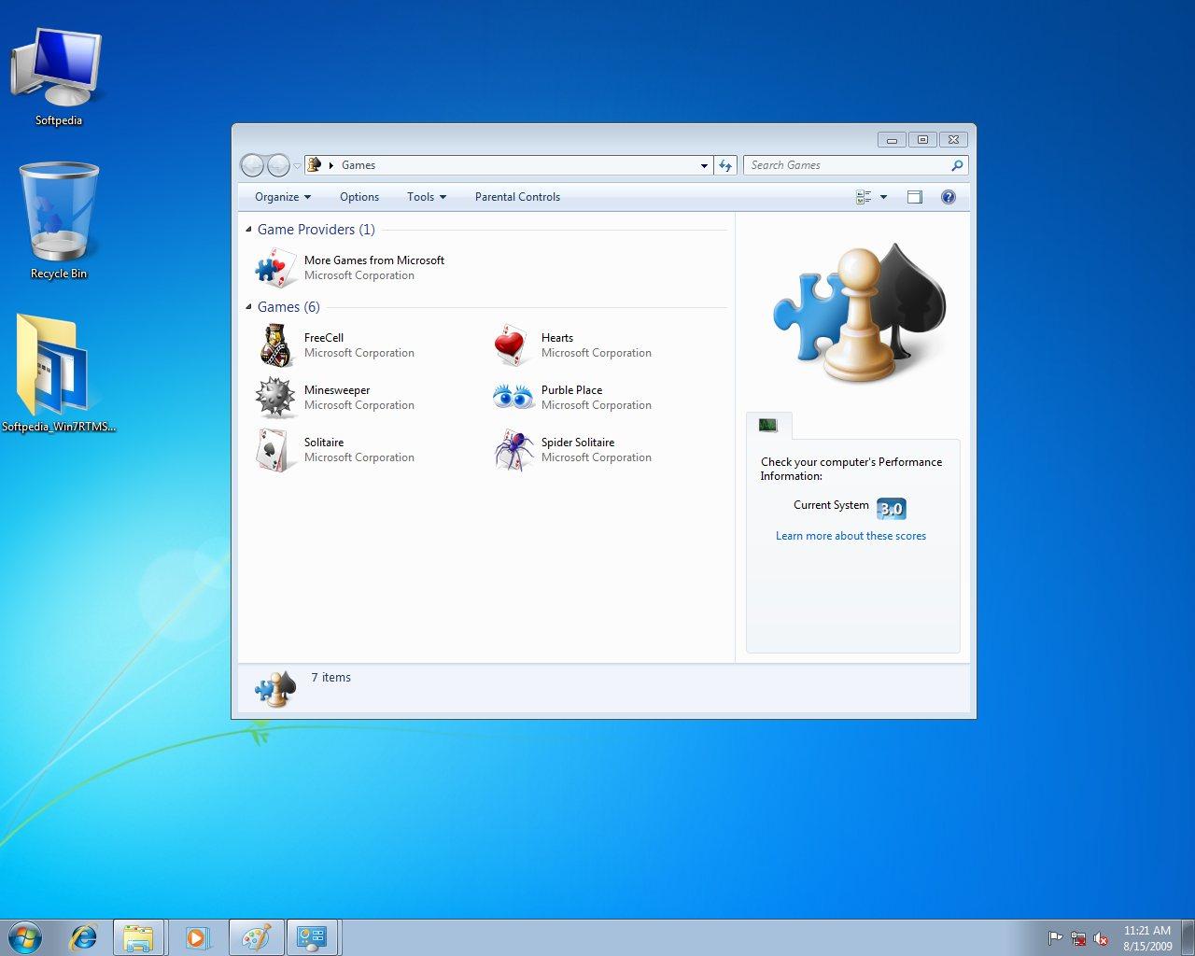Click the 3.0 performance score badge

coord(892,509)
